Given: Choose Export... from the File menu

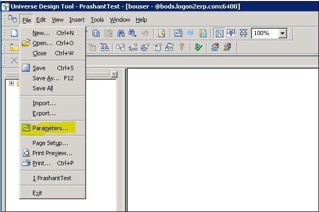Looking at the screenshot, I should coord(53,113).
